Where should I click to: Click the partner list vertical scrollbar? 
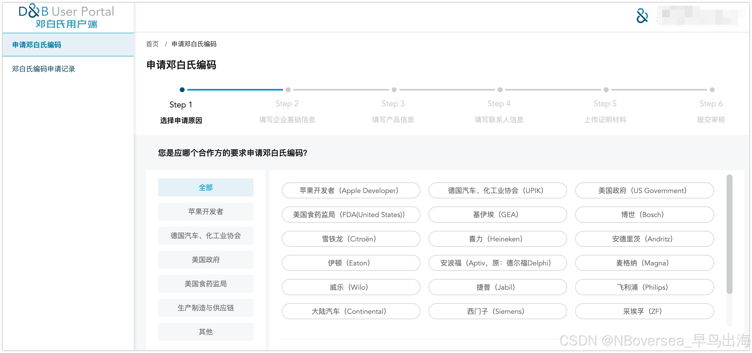click(729, 234)
